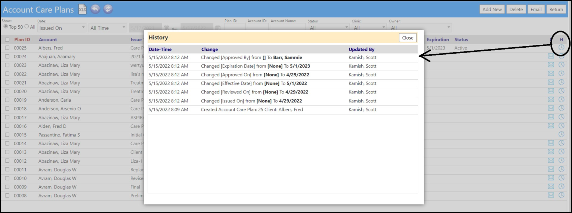Click email icon for plan 00014
This screenshot has width=572, height=213.
551,143
